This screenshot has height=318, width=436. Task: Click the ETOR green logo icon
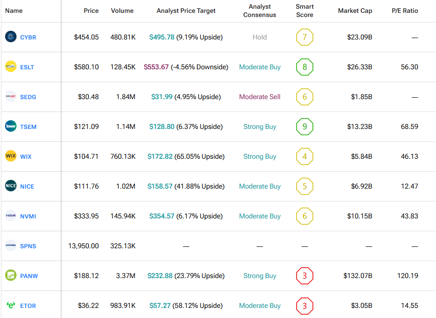pyautogui.click(x=11, y=306)
